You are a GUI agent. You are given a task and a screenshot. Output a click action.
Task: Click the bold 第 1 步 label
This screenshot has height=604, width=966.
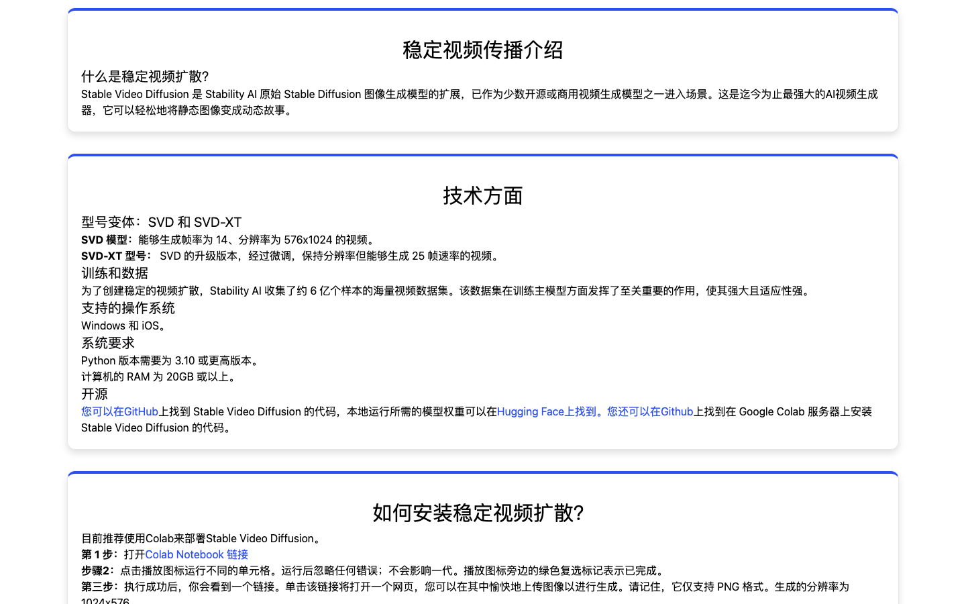click(x=99, y=554)
